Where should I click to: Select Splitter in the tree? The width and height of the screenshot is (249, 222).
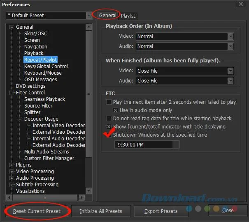(x=32, y=112)
